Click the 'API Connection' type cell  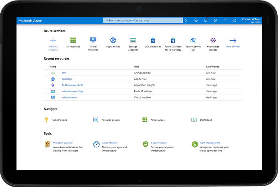(x=142, y=73)
